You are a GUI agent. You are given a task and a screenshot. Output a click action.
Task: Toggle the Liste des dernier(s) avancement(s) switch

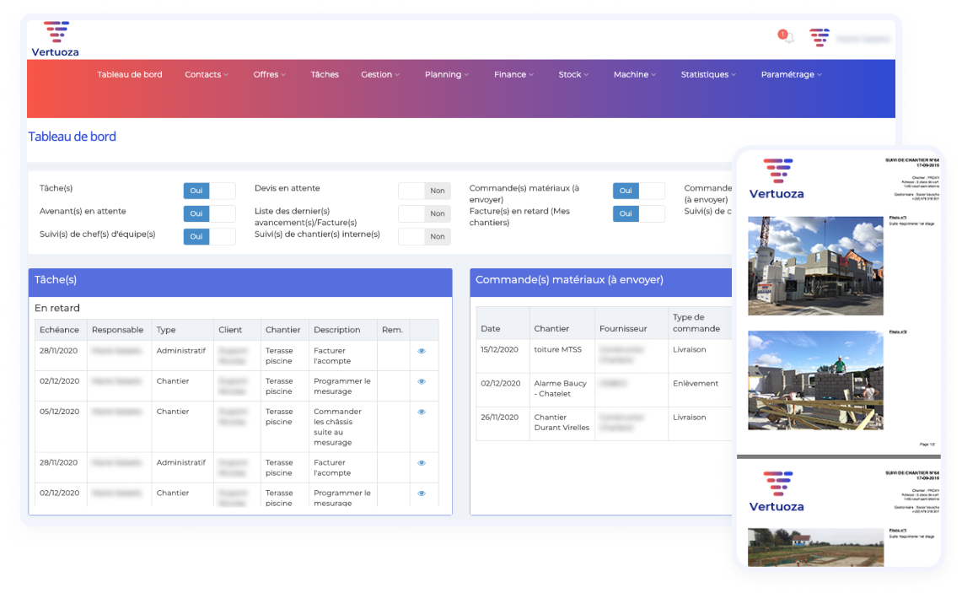[424, 213]
